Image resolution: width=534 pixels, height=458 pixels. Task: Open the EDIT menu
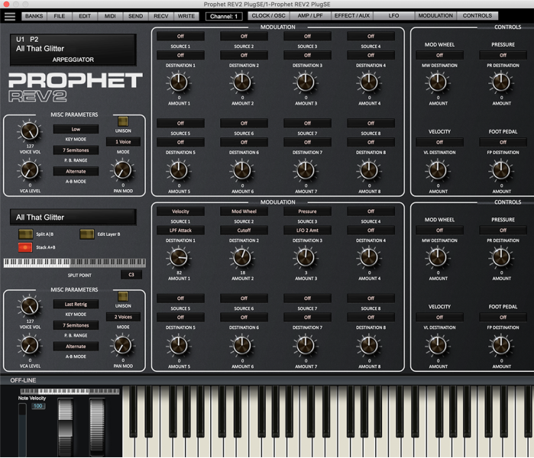pos(85,16)
